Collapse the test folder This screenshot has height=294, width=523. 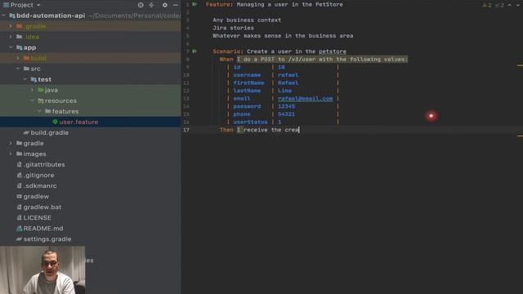coord(25,79)
